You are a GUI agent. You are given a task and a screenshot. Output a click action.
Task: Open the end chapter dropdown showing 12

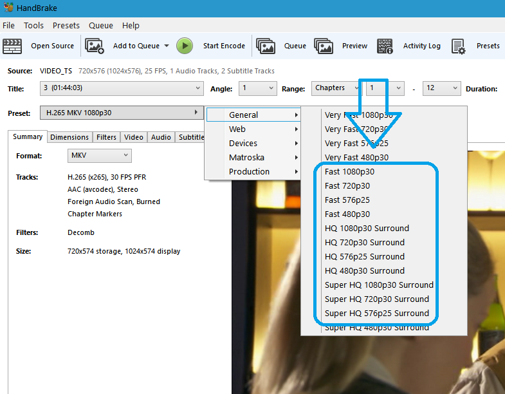tap(441, 88)
